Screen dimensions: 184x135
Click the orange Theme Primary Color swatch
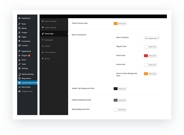[116, 24]
